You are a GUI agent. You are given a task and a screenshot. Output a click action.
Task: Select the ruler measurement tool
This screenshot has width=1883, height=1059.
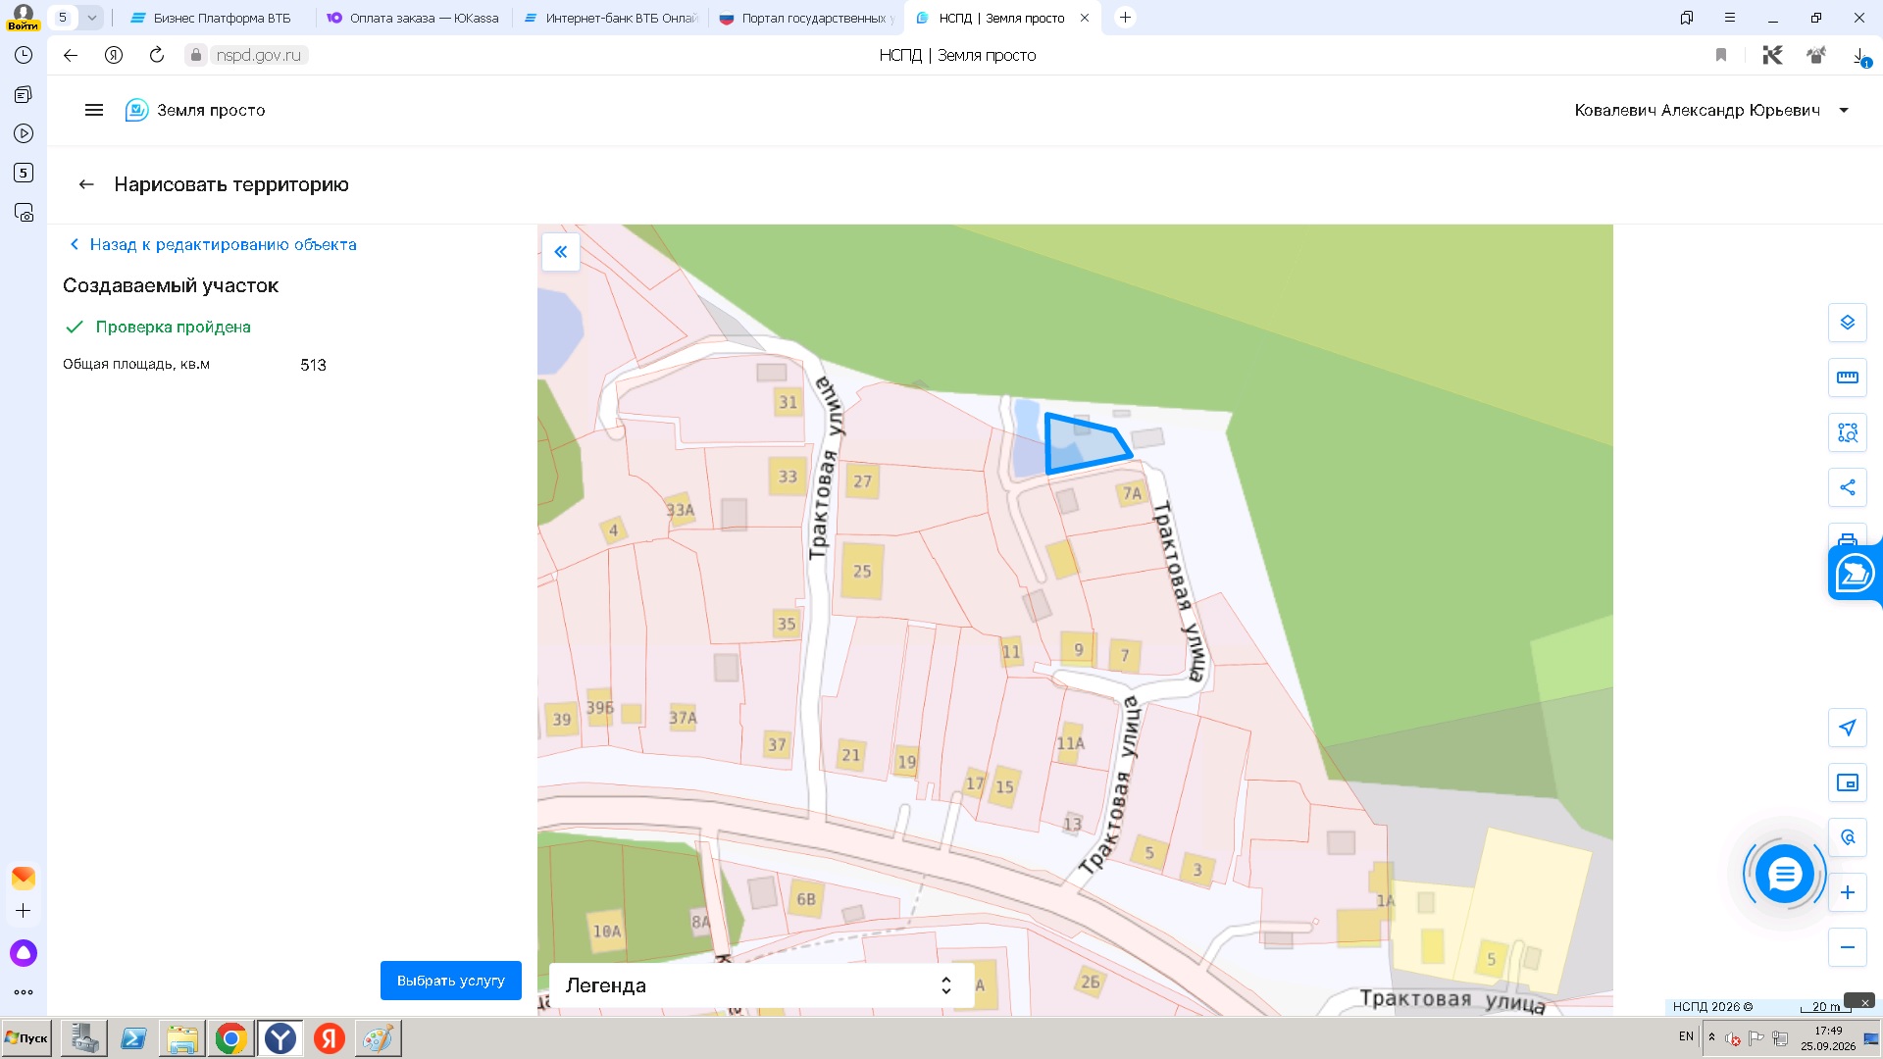pyautogui.click(x=1847, y=378)
